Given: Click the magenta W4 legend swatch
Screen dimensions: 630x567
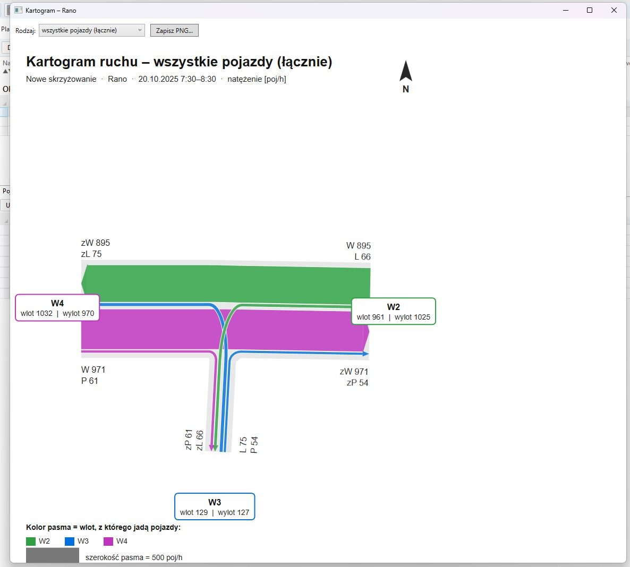Looking at the screenshot, I should point(108,542).
